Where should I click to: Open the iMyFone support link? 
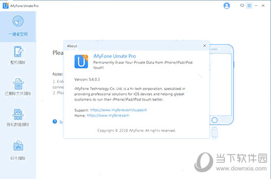pos(118,110)
